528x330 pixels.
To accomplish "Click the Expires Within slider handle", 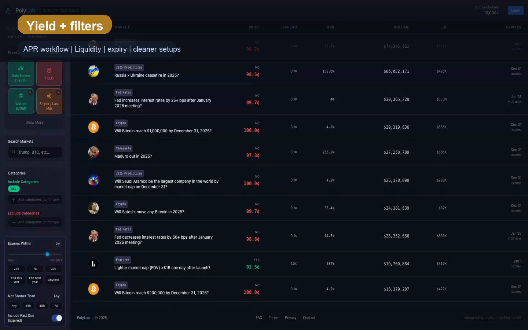I will pos(47,254).
